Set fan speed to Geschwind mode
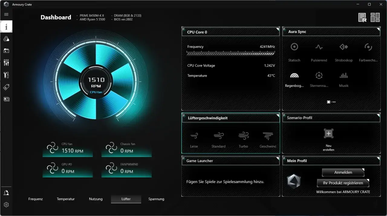The height and width of the screenshot is (216, 387). (x=268, y=140)
